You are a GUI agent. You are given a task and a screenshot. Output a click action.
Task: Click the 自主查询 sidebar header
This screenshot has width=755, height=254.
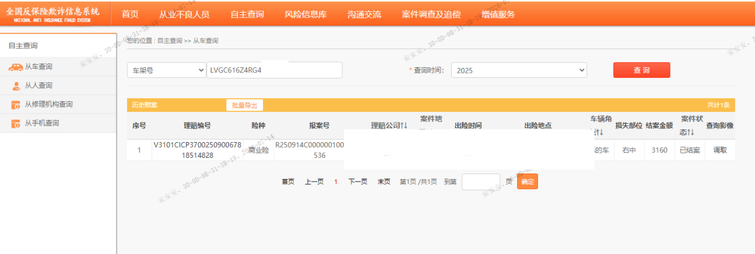coord(23,45)
